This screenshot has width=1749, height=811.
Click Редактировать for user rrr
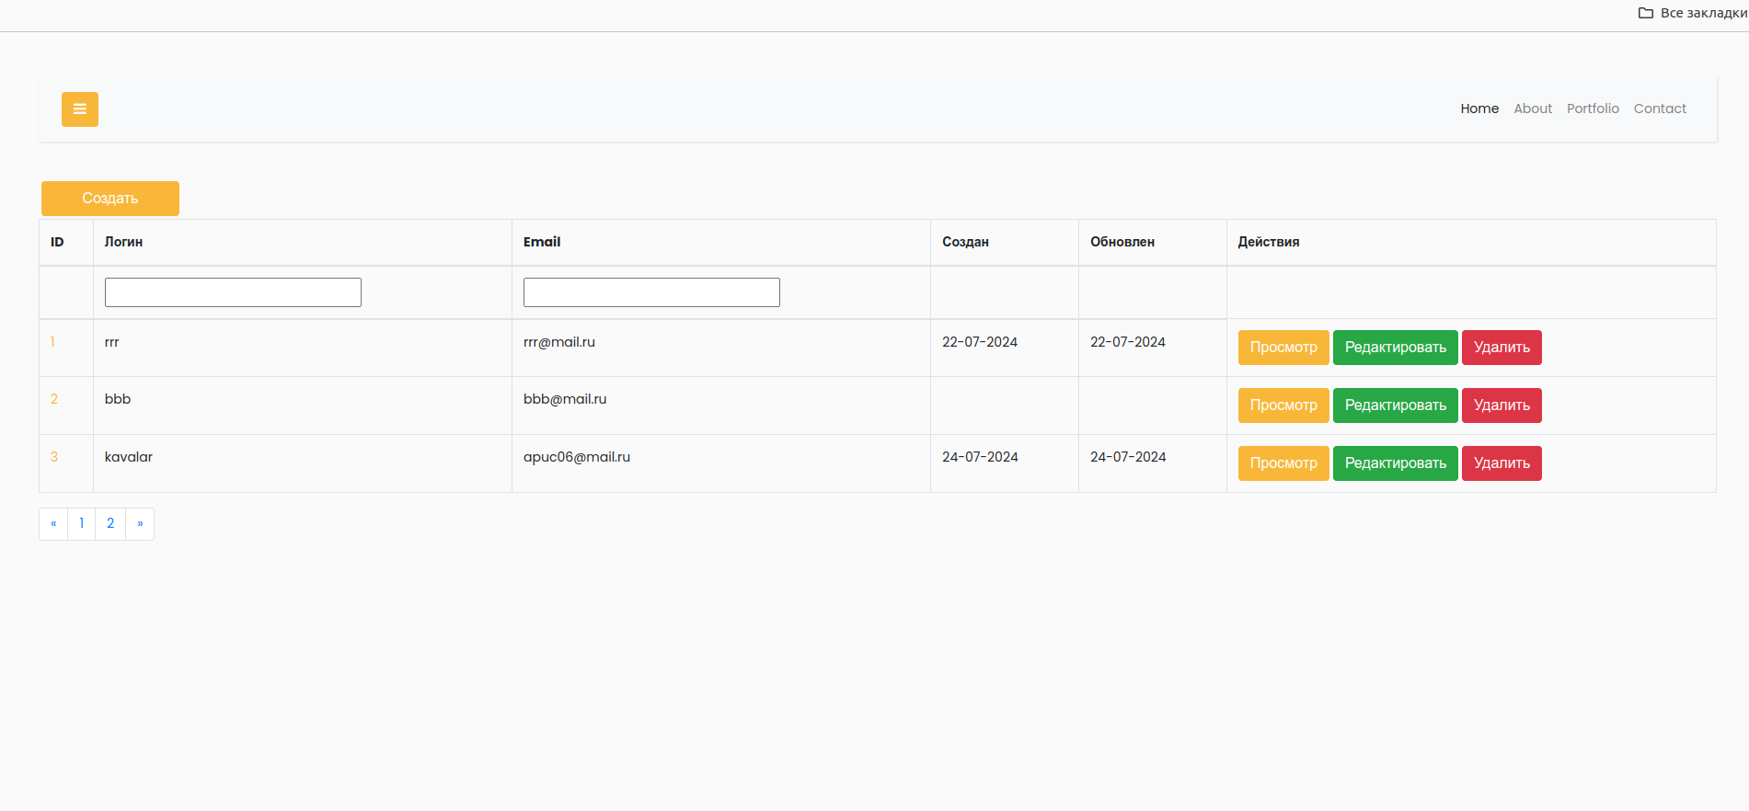click(x=1395, y=348)
